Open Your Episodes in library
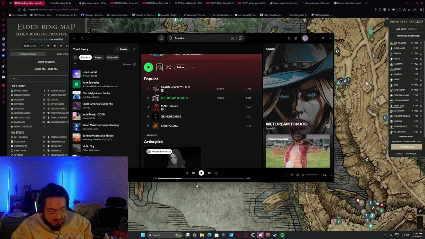 coord(104,84)
